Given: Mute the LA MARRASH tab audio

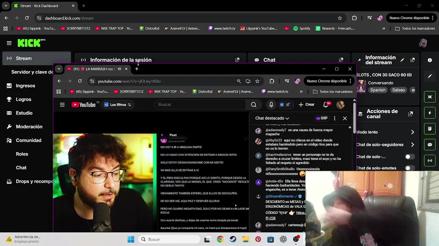Looking at the screenshot, I should click(x=119, y=69).
